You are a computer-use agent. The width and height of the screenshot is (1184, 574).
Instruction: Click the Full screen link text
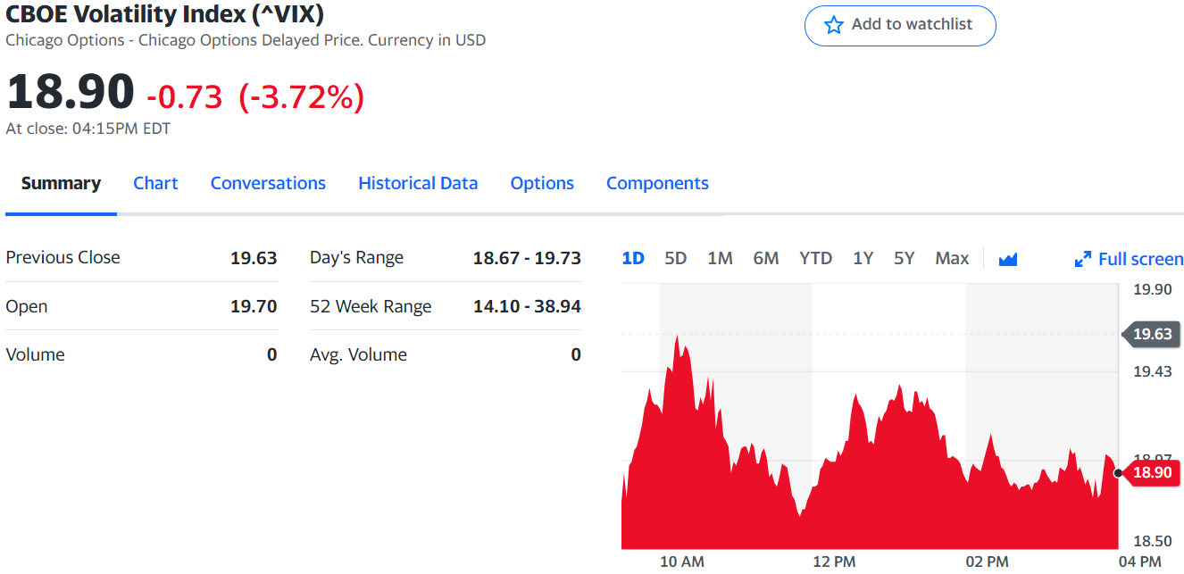pos(1140,259)
